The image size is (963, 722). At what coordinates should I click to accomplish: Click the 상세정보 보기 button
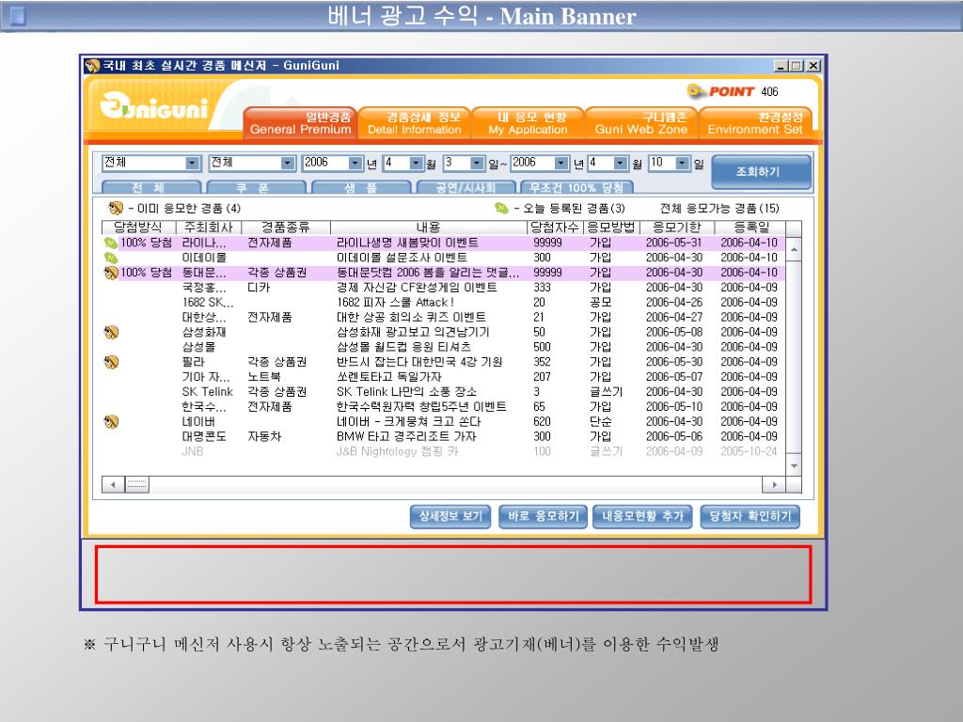tap(450, 516)
